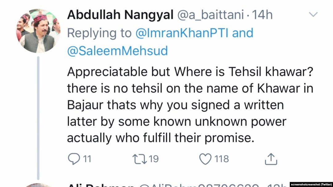Click the screenshot (Twitter) caption label
Image resolution: width=333 pixels, height=187 pixels.
(x=311, y=185)
